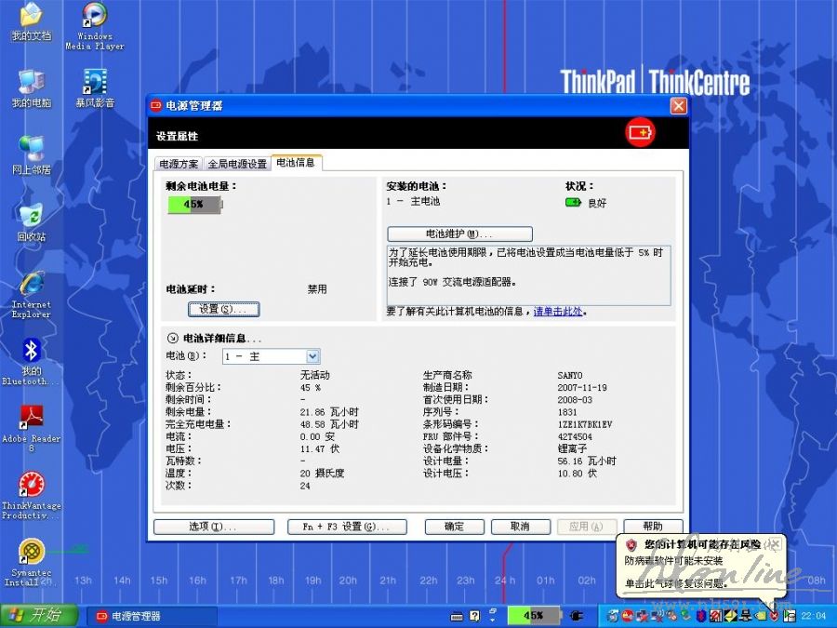Image resolution: width=837 pixels, height=628 pixels.
Task: Click the My Bluetooth Places desktop icon
Action: pyautogui.click(x=31, y=352)
